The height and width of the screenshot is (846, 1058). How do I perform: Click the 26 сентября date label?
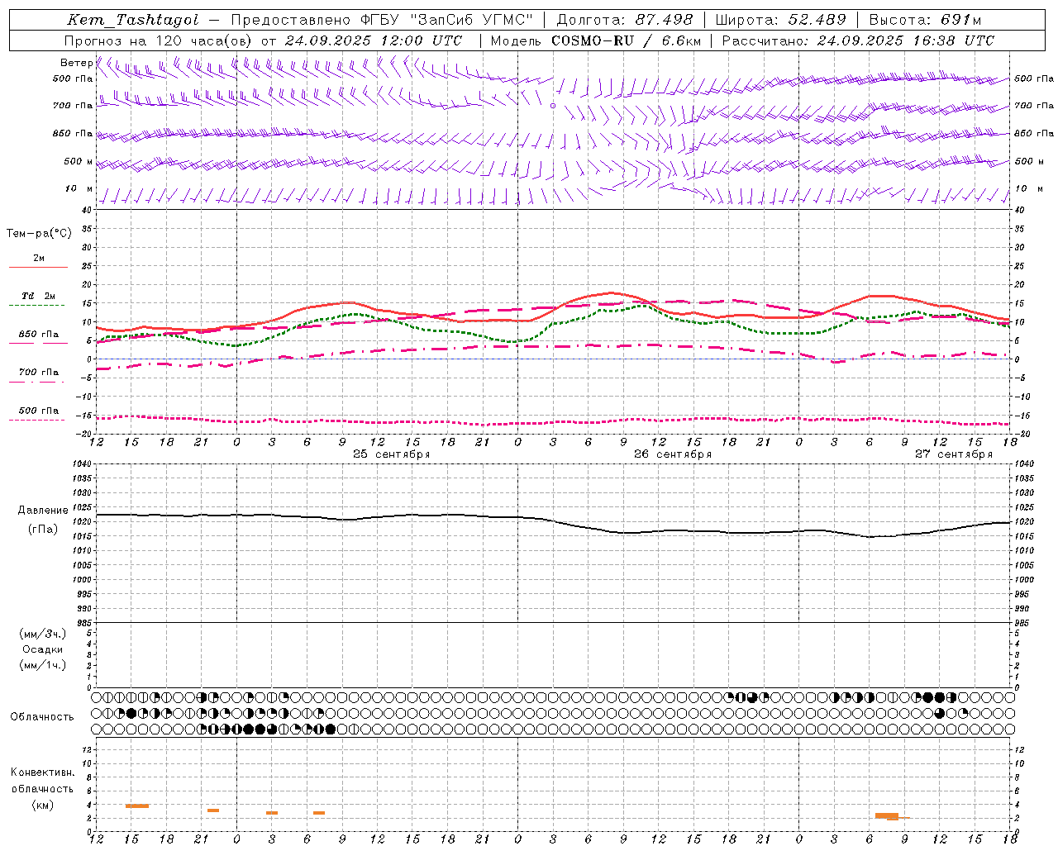coord(673,454)
